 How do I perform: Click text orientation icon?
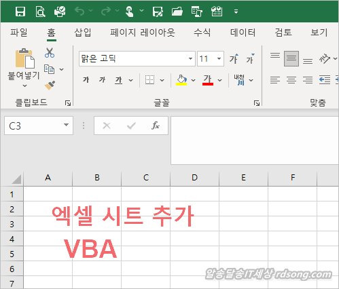pyautogui.click(x=324, y=58)
